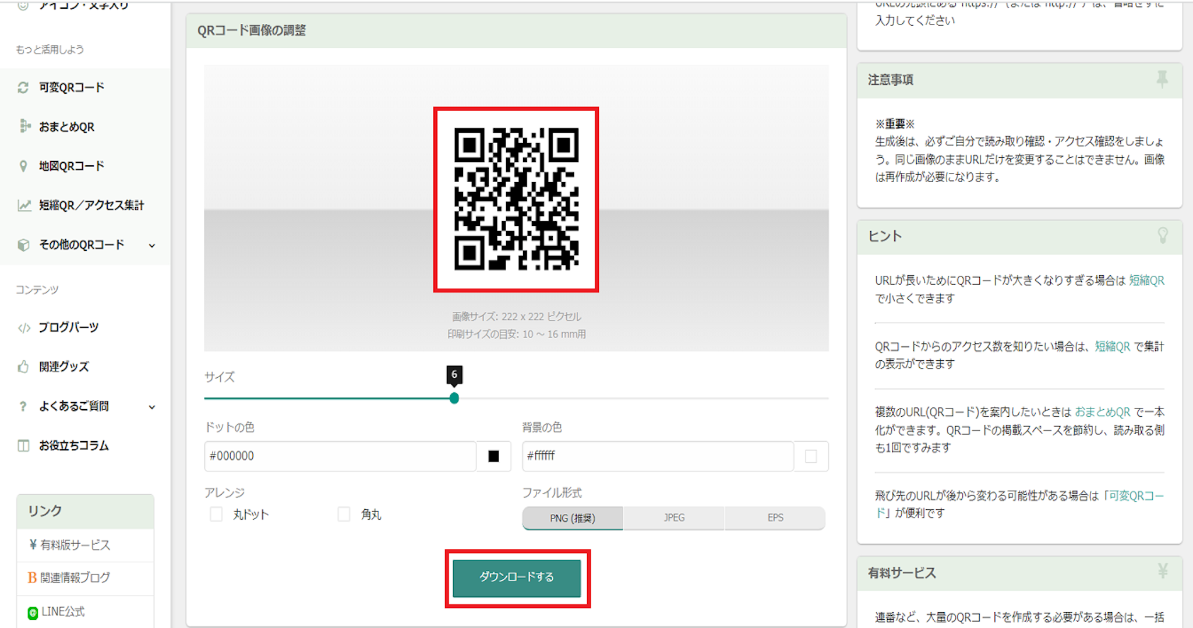Open the black dot color swatch
1193x628 pixels.
pyautogui.click(x=493, y=456)
